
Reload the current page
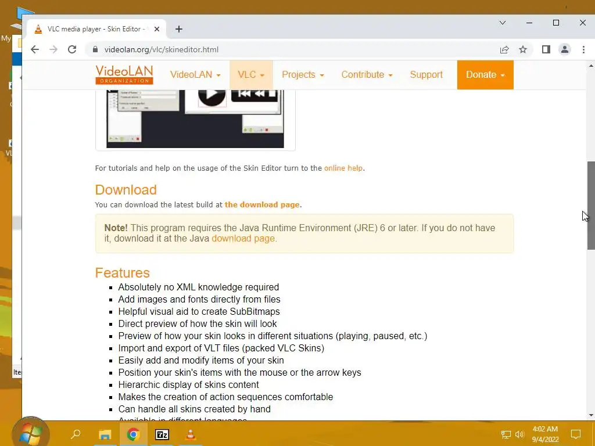pos(72,49)
